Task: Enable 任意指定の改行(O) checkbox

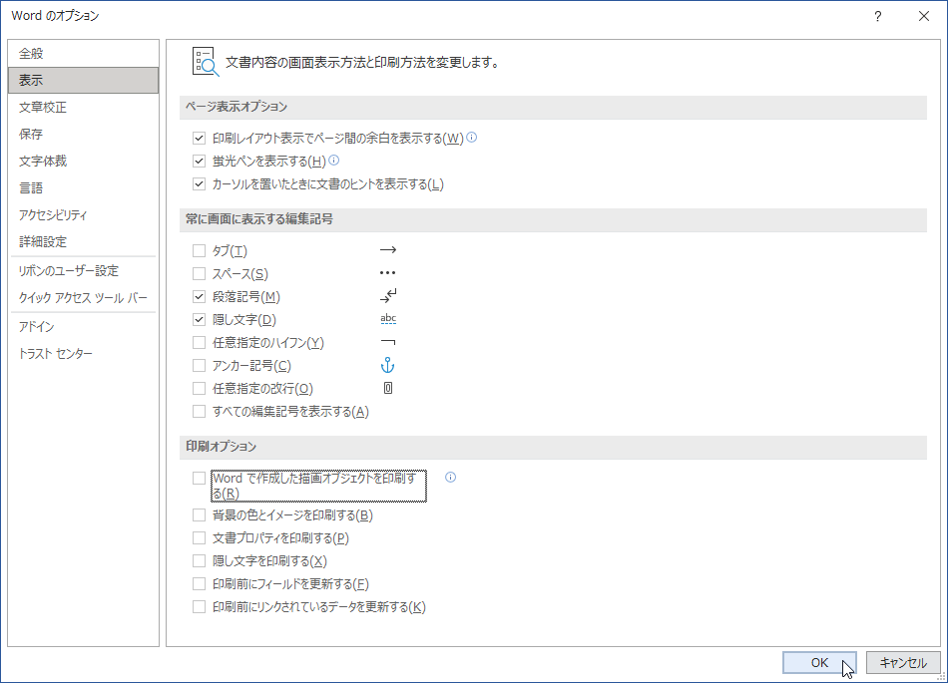Action: click(x=199, y=388)
